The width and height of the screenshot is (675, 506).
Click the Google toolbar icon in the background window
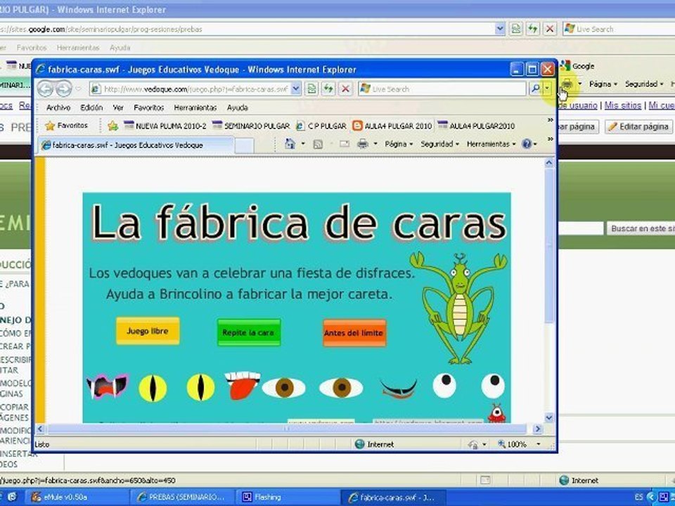coord(577,66)
